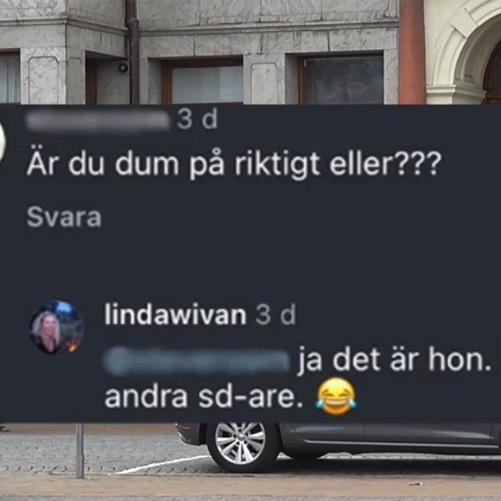Click the text 'andra sd-are.'
This screenshot has height=501, width=501.
pos(204,397)
